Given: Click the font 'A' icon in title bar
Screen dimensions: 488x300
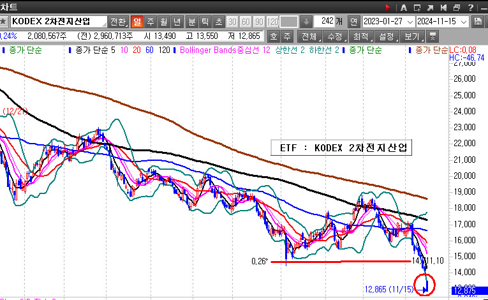Looking at the screenshot, I should point(404,8).
